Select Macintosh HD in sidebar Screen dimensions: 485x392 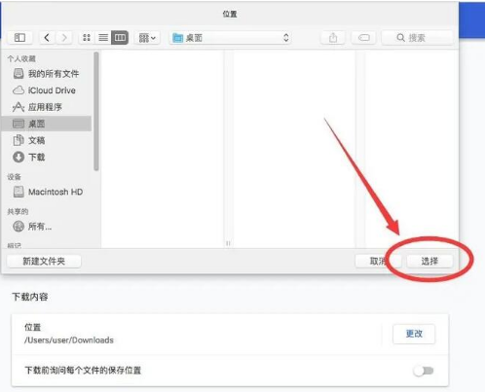[47, 192]
